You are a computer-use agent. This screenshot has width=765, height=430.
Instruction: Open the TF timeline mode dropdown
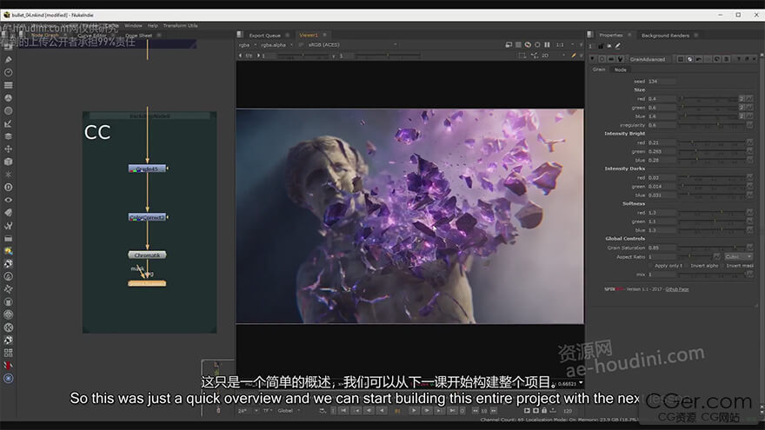point(268,411)
